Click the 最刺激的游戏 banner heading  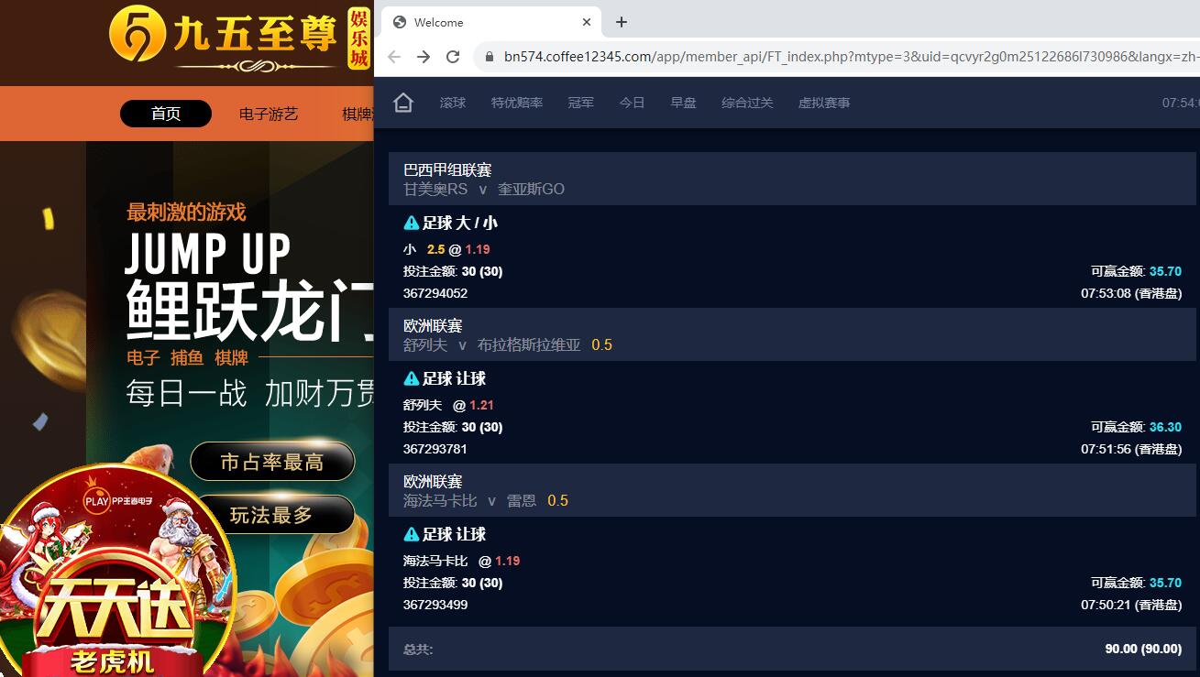(186, 213)
